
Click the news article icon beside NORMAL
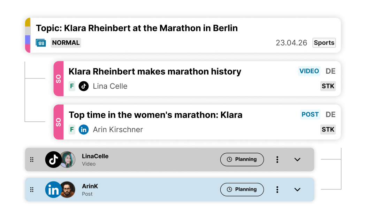[41, 43]
